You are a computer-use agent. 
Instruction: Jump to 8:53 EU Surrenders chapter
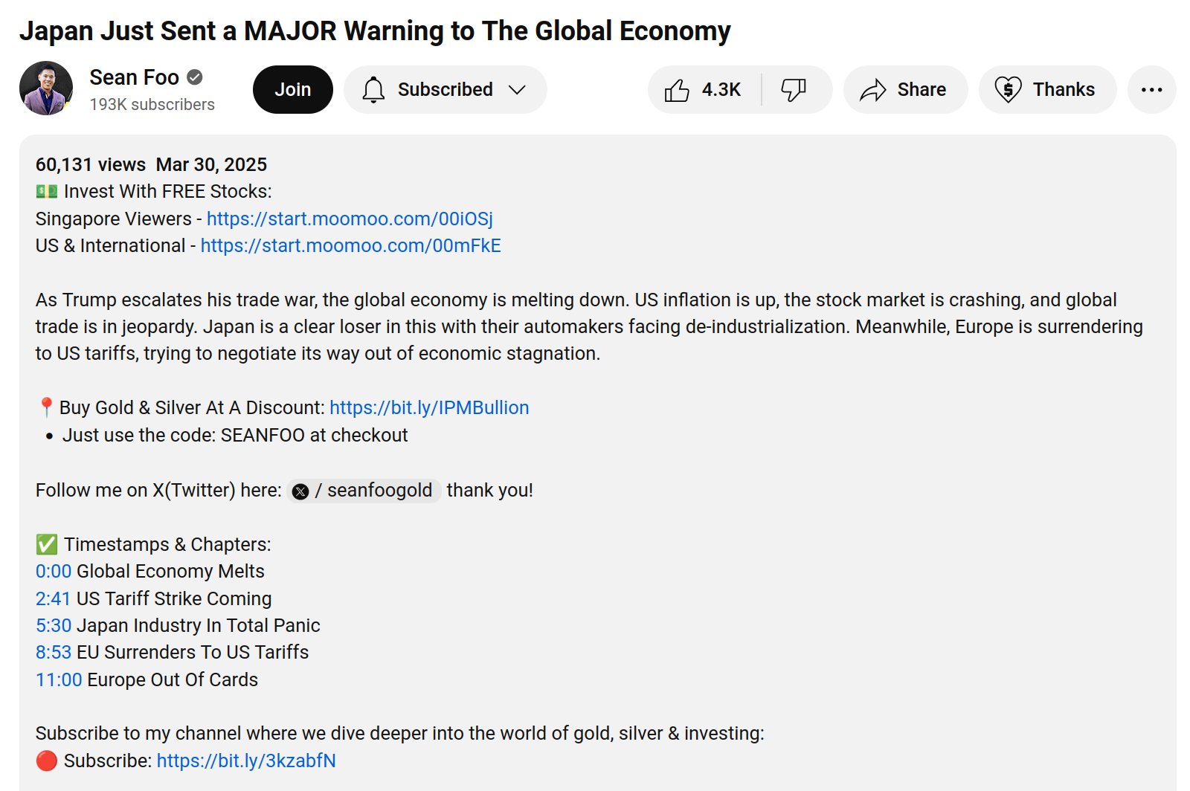point(54,653)
